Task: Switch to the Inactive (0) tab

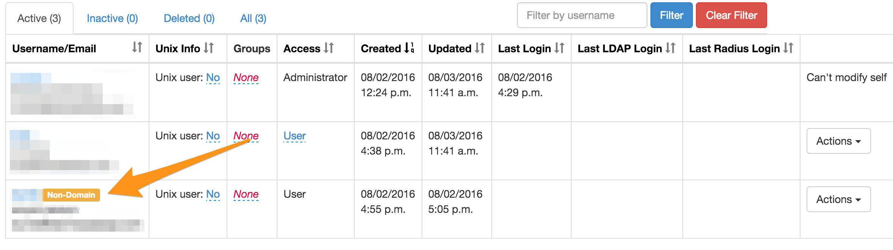Action: coord(112,18)
